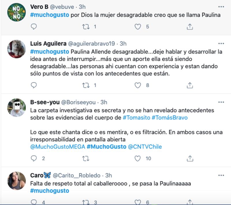
Task: Reply to B-see-you's tweet
Action: pos(34,158)
